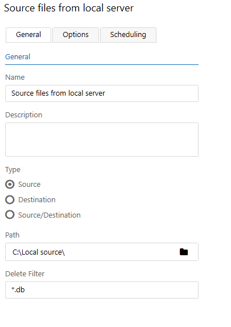The image size is (231, 327).
Task: Open the Options tab
Action: (76, 35)
